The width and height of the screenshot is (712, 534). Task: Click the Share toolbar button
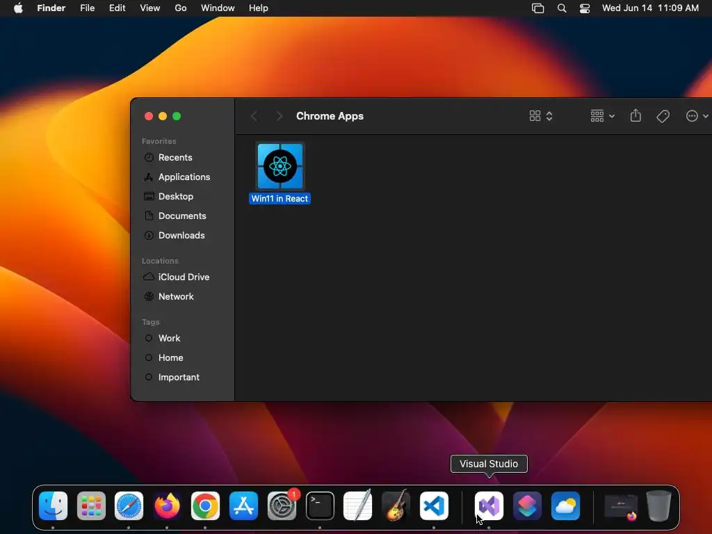636,116
